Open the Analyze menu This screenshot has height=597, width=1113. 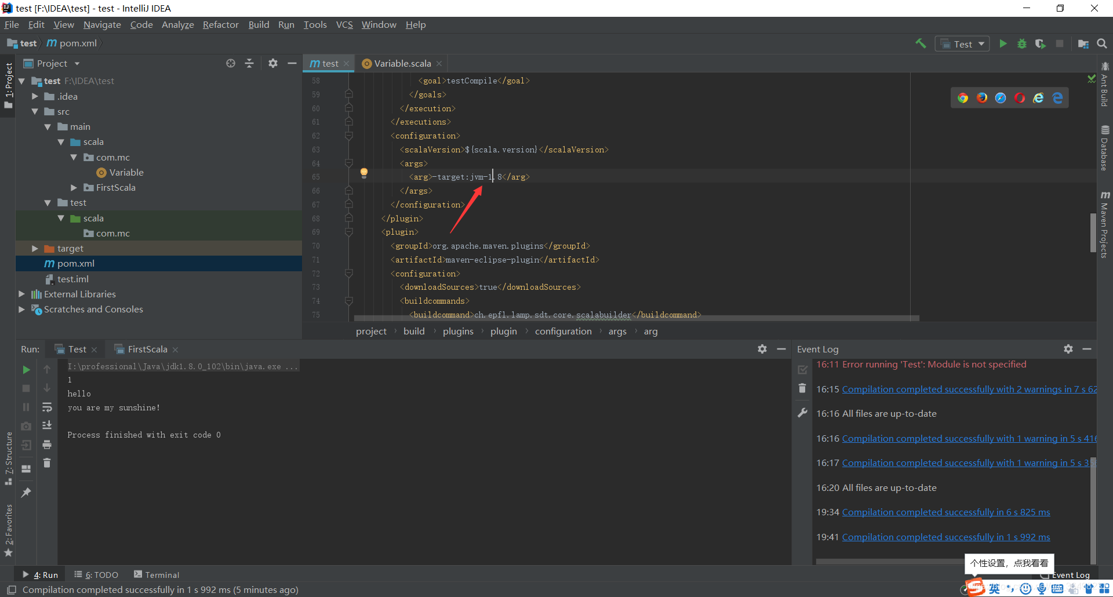pos(177,24)
